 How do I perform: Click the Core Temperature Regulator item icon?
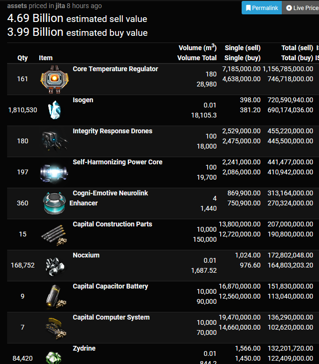coord(54,79)
